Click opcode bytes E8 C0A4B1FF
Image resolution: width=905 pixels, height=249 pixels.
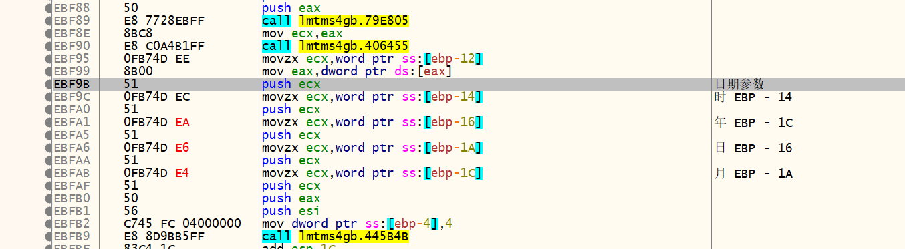164,46
